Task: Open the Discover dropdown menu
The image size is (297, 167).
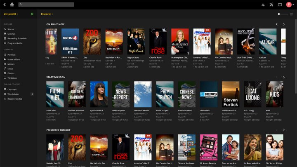Action: [x=47, y=14]
